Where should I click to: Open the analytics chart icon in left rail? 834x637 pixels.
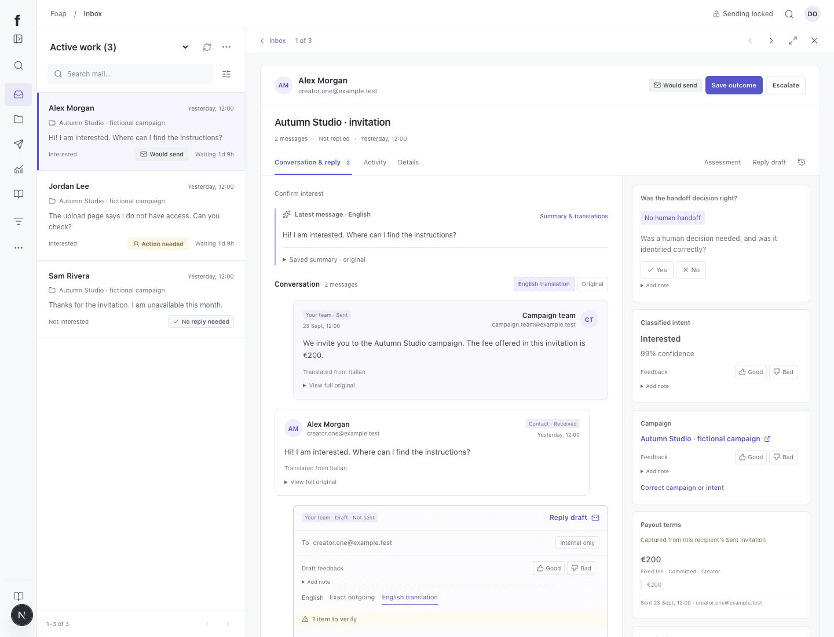click(x=19, y=169)
